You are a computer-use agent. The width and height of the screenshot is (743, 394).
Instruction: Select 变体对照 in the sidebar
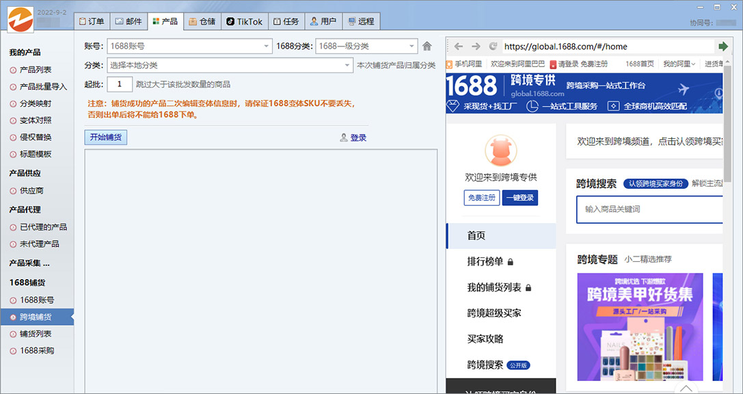pos(36,120)
